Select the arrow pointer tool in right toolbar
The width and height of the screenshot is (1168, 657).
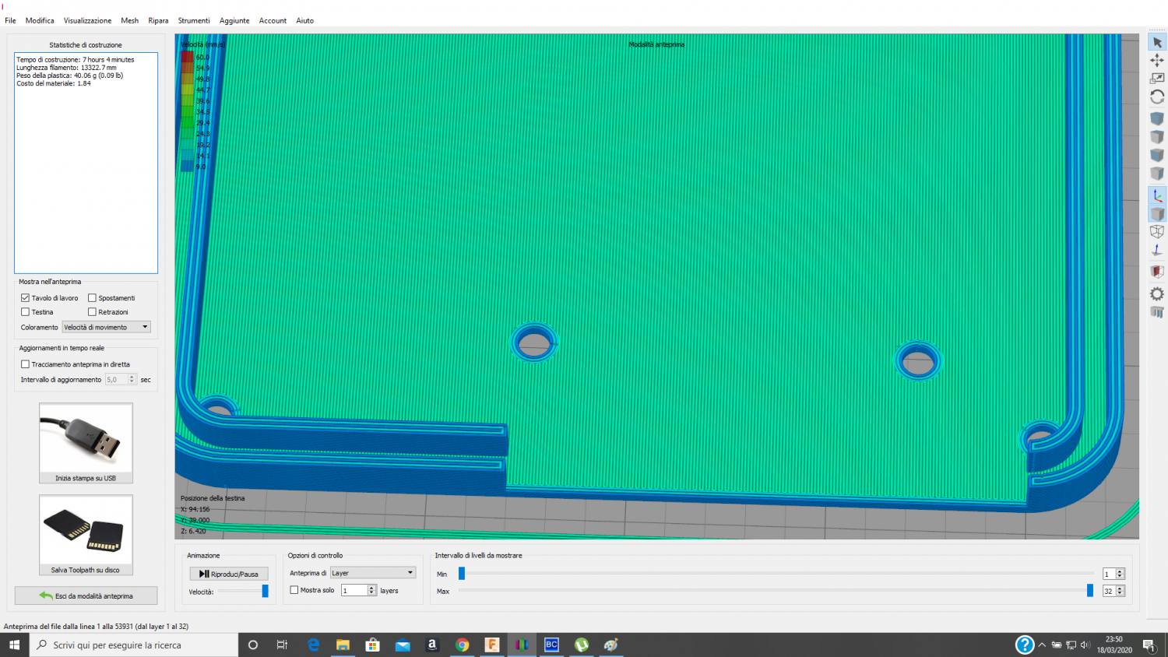(1157, 42)
